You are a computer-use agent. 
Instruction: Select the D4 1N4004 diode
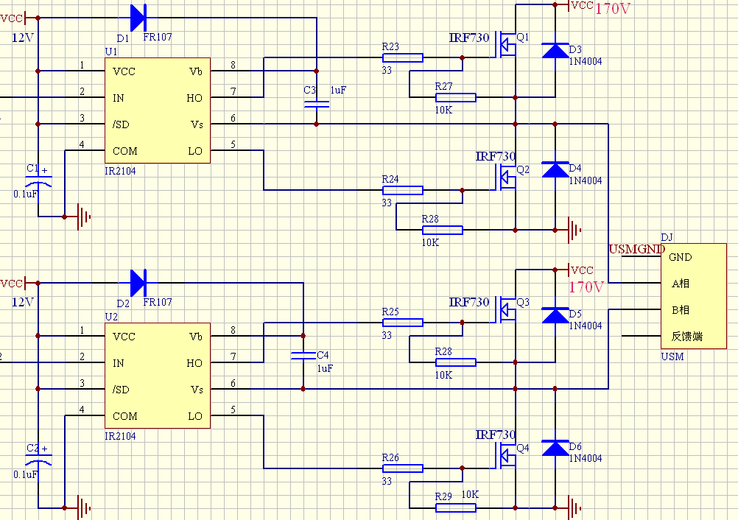tap(555, 169)
